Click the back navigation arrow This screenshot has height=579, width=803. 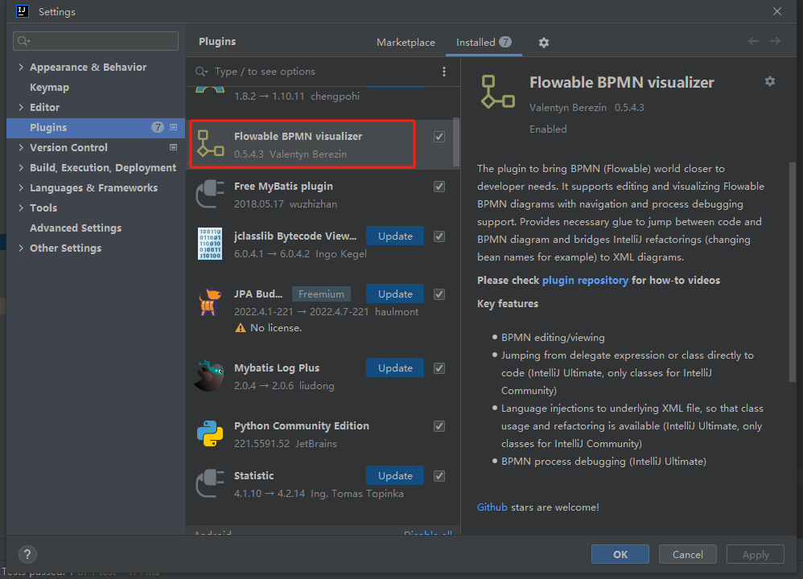point(753,41)
